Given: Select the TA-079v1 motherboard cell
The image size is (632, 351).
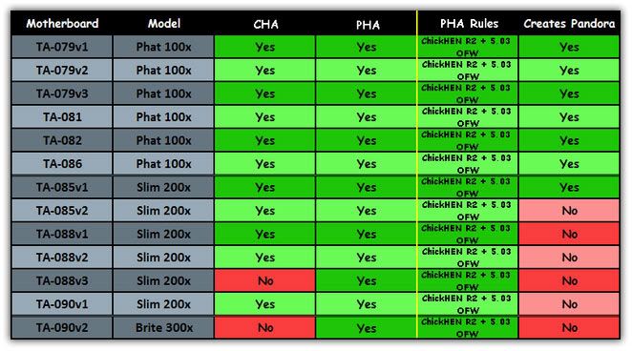Looking at the screenshot, I should [62, 47].
